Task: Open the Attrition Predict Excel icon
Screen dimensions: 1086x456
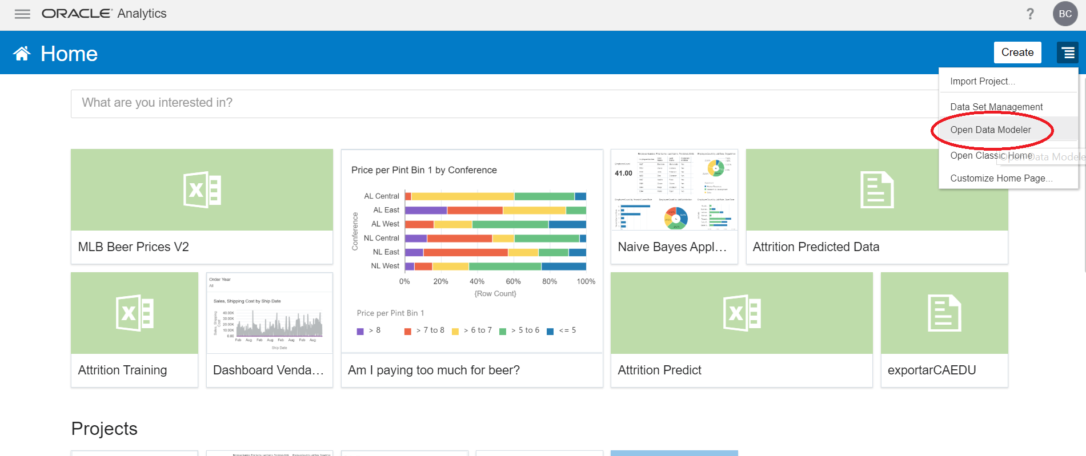Action: (742, 313)
